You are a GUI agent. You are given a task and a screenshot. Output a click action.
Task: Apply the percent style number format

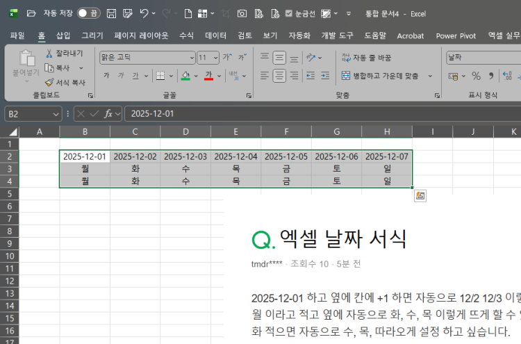coord(476,76)
